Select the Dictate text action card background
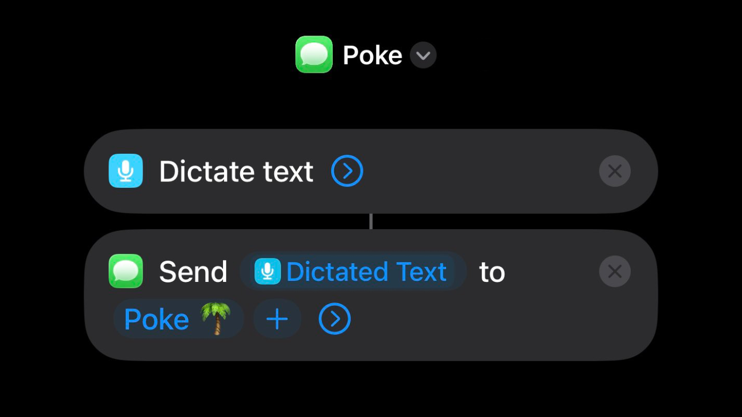The image size is (742, 417). (x=371, y=171)
